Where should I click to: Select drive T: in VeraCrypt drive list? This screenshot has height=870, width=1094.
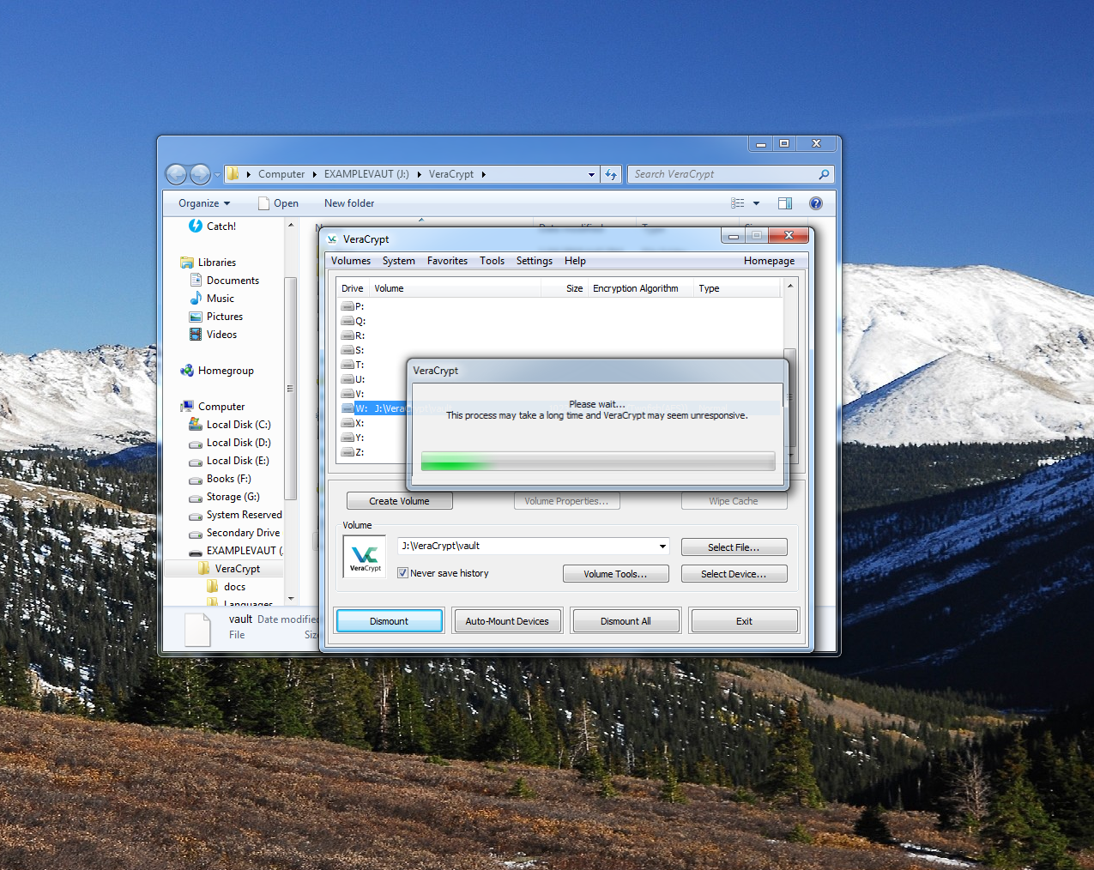(x=353, y=365)
